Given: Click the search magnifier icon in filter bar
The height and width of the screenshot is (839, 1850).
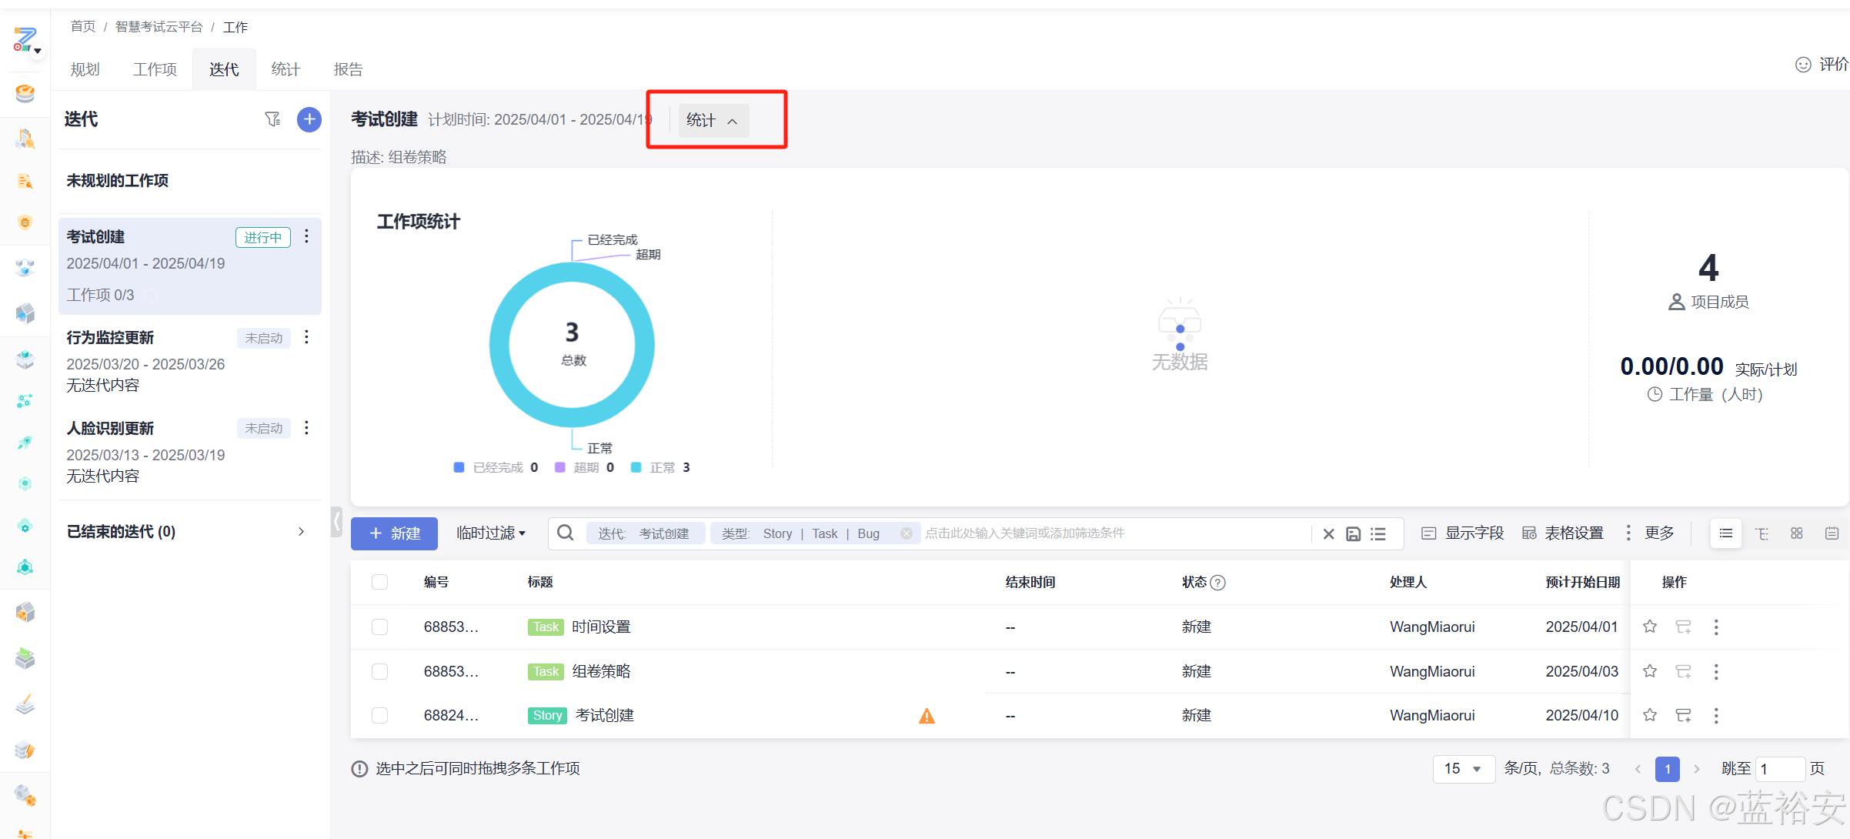Looking at the screenshot, I should click(566, 533).
